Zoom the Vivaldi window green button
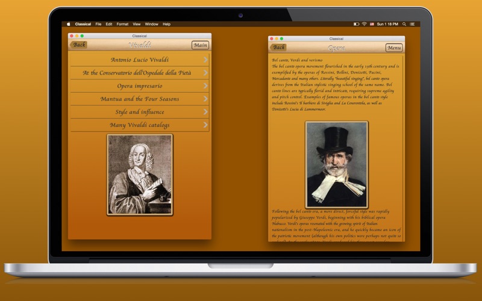Screen dimensions: 482x301 [x=82, y=36]
